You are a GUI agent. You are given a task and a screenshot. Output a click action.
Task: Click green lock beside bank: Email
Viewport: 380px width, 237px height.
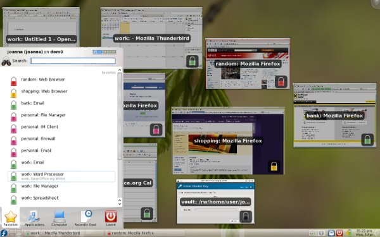[x=14, y=105]
